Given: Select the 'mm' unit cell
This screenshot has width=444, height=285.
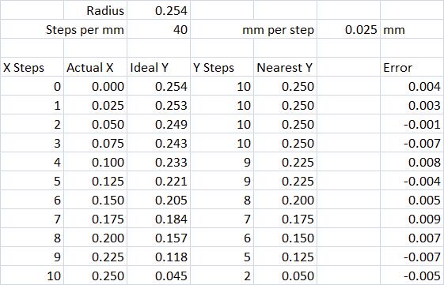Looking at the screenshot, I should (x=412, y=29).
